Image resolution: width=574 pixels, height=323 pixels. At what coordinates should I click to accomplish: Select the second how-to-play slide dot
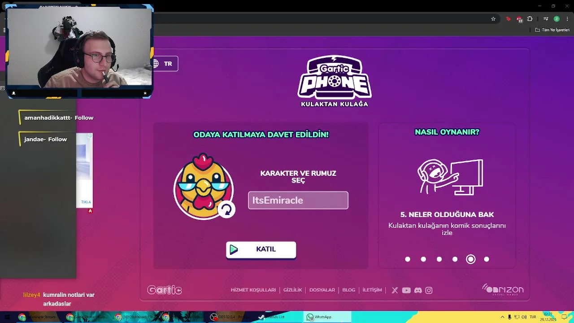[423, 259]
